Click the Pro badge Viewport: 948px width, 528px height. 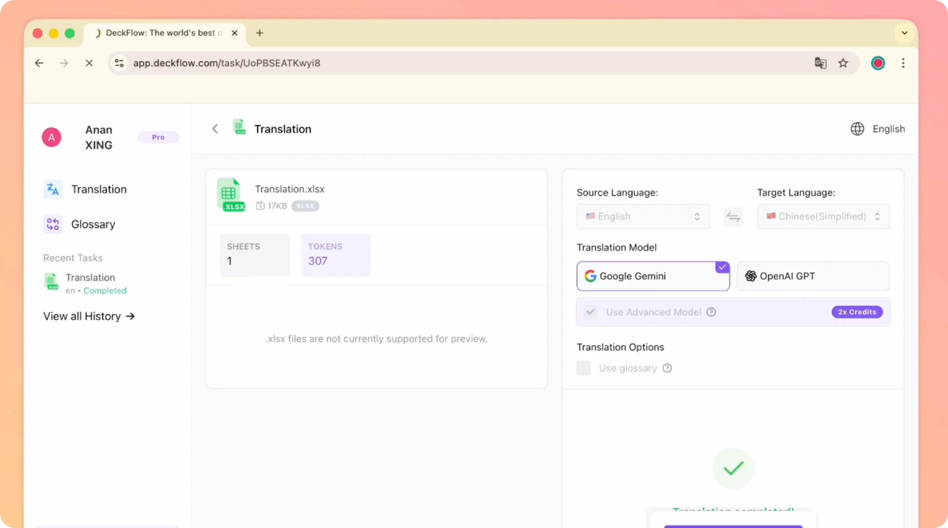[158, 137]
